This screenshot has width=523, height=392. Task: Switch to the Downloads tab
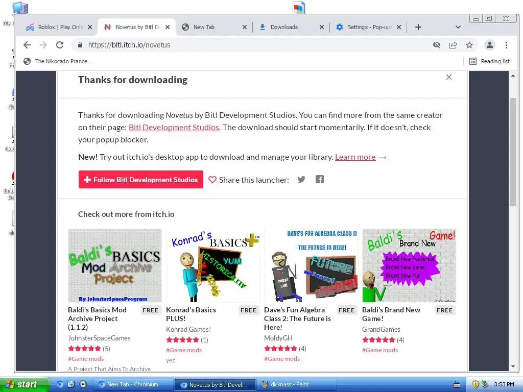290,27
